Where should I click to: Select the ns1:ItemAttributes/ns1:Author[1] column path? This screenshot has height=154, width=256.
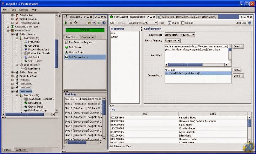pyautogui.click(x=198, y=73)
